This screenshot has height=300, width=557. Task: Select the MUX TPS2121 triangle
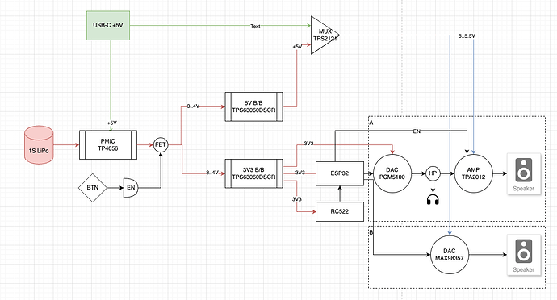(325, 35)
